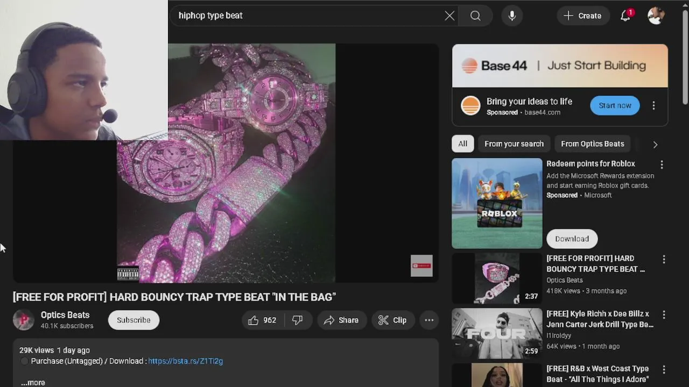Viewport: 689px width, 387px height.
Task: Click the subscribe watermark on the video player
Action: pos(421,266)
